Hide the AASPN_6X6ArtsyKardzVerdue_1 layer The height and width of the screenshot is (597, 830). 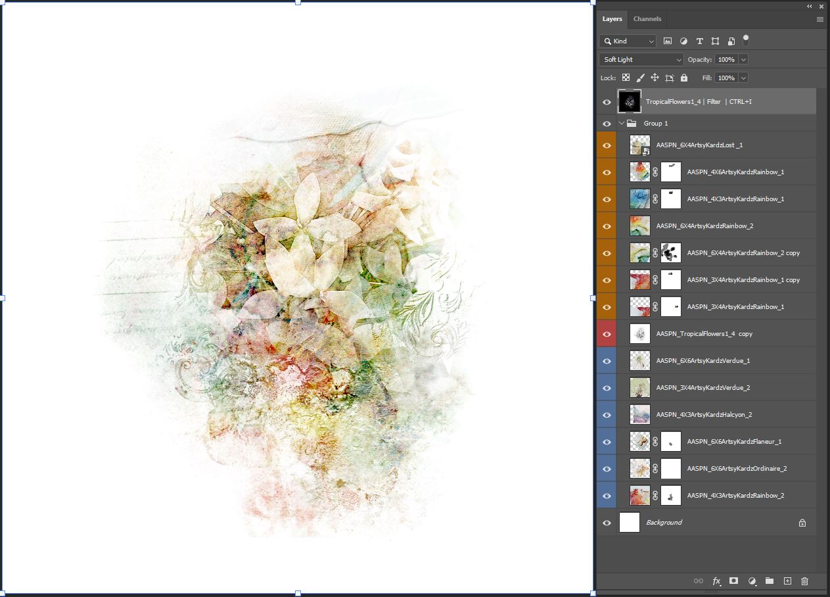coord(606,360)
